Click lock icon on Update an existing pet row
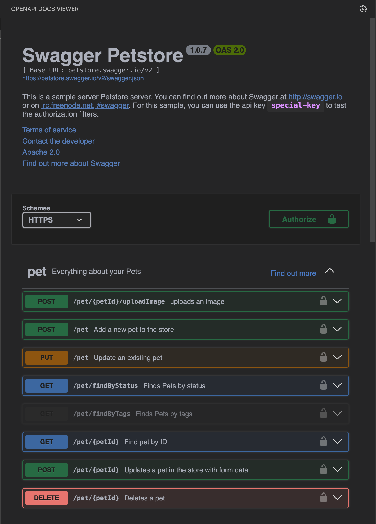 323,357
